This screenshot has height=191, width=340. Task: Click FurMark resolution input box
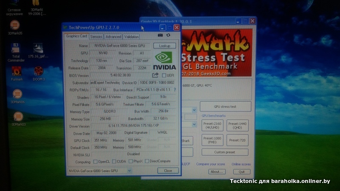tap(190, 117)
